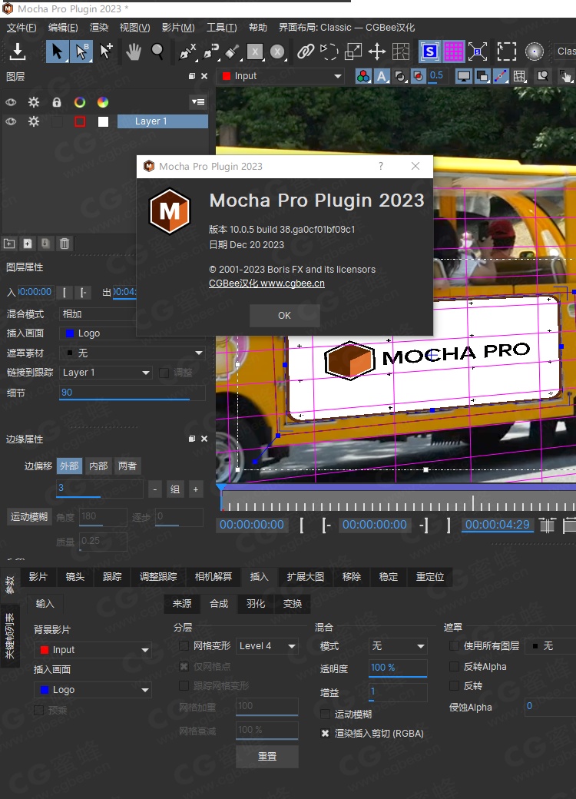Open the 链接到跟踪 Layer 1 dropdown
The height and width of the screenshot is (799, 576).
coord(106,373)
